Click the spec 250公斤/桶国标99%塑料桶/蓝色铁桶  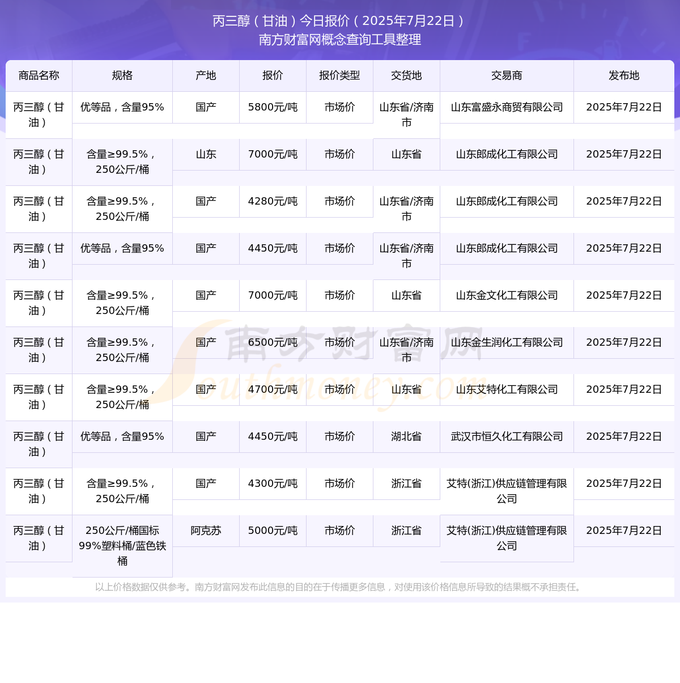122,546
